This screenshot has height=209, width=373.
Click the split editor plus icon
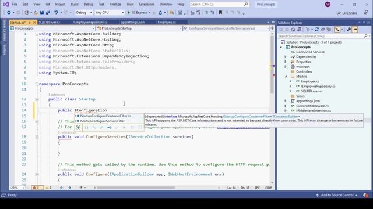tap(272, 28)
